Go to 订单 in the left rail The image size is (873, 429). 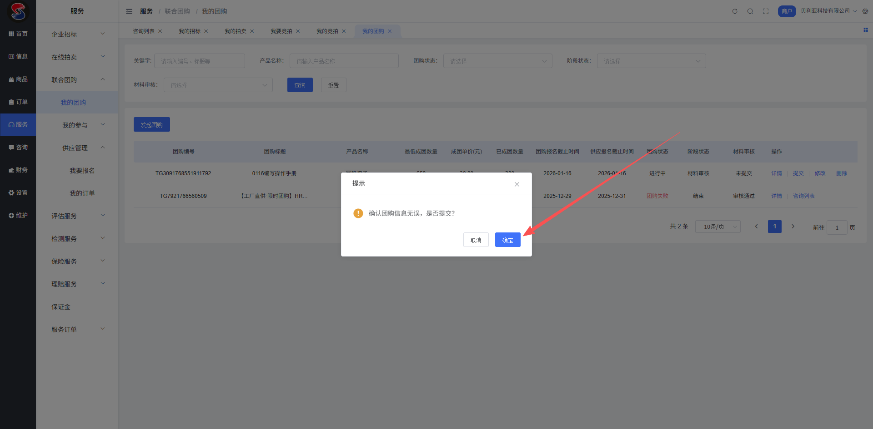[x=18, y=102]
